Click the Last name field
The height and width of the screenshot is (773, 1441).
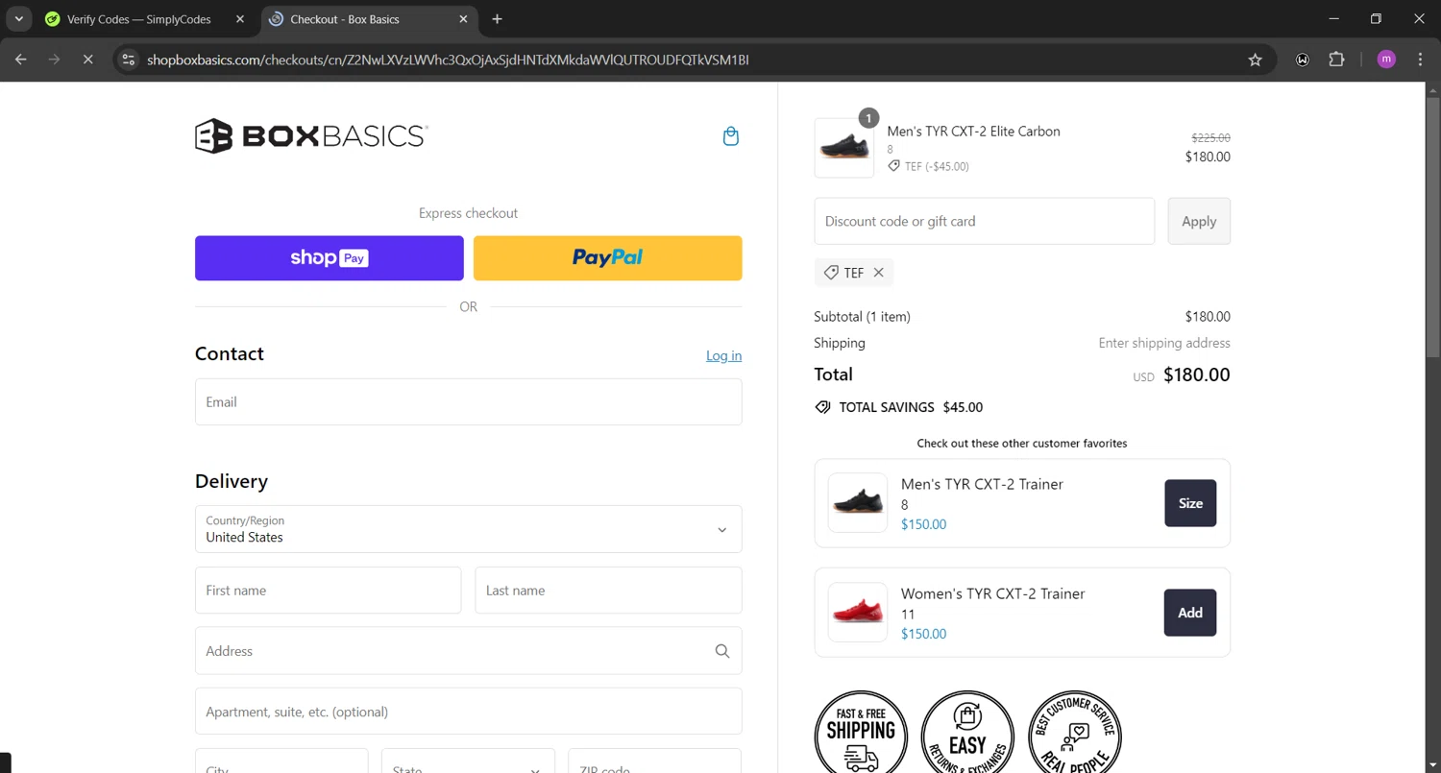pos(608,591)
